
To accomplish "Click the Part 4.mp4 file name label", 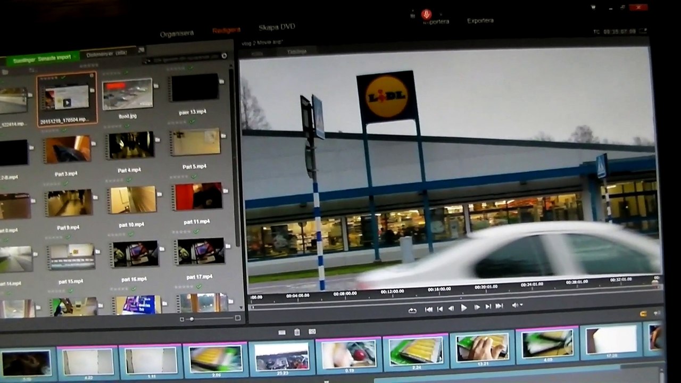I will 129,170.
